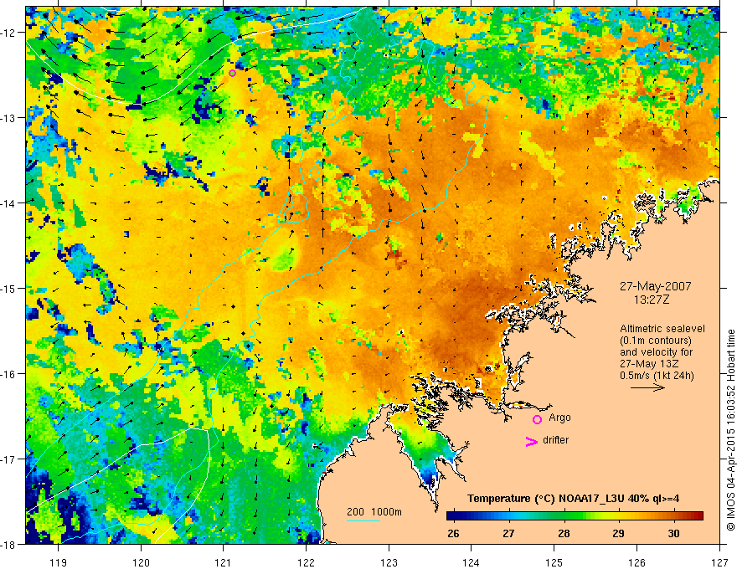
Task: Click the IMOS copyright timestamp text
Action: point(730,432)
